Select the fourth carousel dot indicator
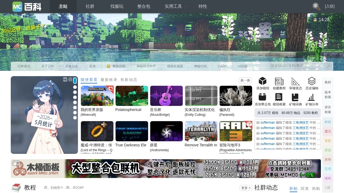Viewport: 344px width, 193px height. (75, 97)
